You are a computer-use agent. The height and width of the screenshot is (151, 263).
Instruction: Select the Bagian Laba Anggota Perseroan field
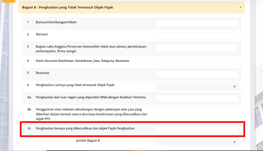[197, 48]
